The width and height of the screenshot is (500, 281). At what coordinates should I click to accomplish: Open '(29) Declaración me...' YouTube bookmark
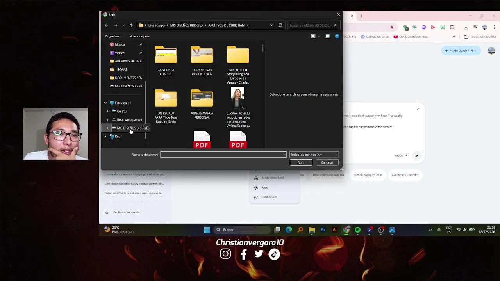tap(411, 37)
